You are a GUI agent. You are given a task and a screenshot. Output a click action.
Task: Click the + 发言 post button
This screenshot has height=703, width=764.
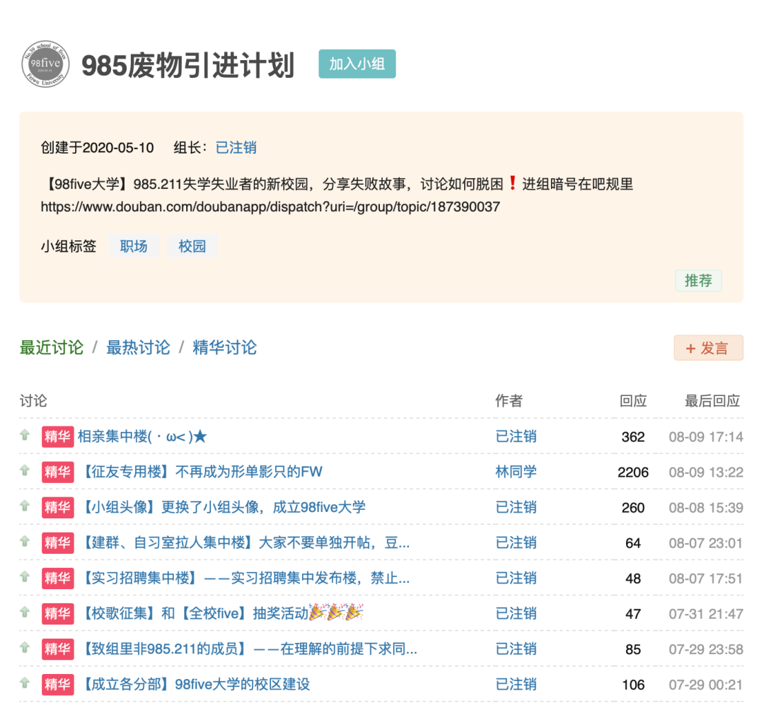click(x=708, y=348)
